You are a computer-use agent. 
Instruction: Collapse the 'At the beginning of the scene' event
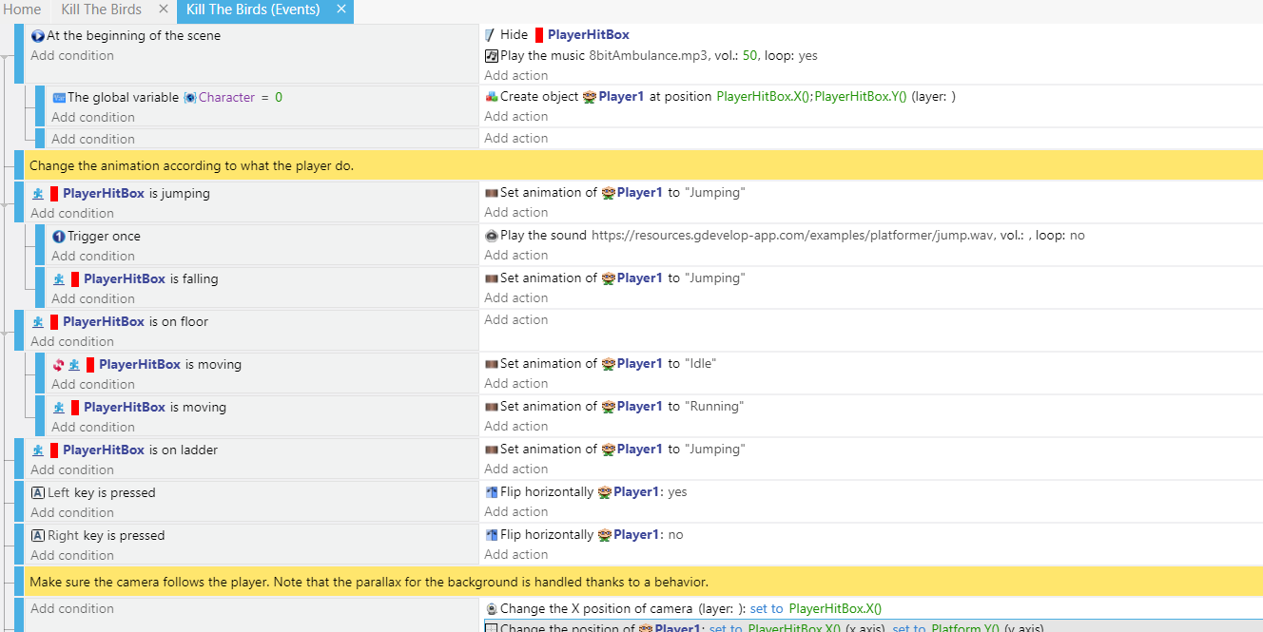5,58
